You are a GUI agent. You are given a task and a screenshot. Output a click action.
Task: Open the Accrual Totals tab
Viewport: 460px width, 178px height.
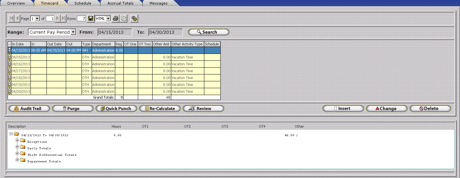[x=121, y=3]
